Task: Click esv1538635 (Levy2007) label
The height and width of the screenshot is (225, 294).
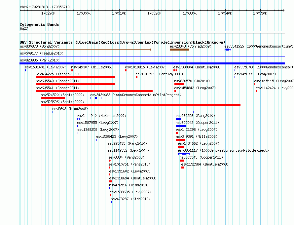Action: (x=130, y=192)
